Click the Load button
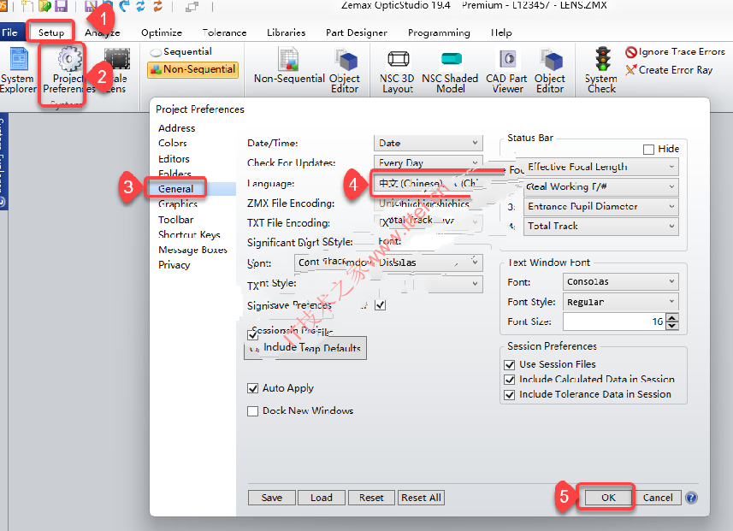The image size is (733, 531). [x=321, y=498]
